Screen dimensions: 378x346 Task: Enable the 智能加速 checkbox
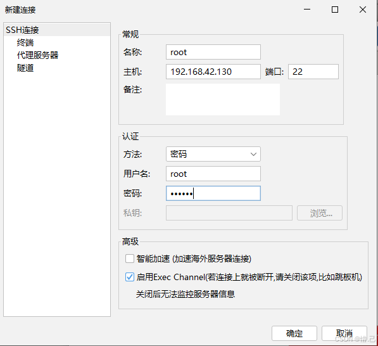[x=130, y=259]
